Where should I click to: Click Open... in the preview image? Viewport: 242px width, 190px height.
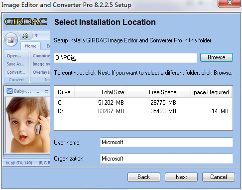point(14,56)
